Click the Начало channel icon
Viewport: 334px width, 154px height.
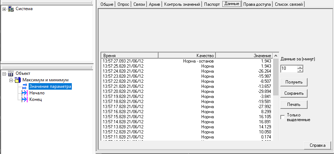25,93
